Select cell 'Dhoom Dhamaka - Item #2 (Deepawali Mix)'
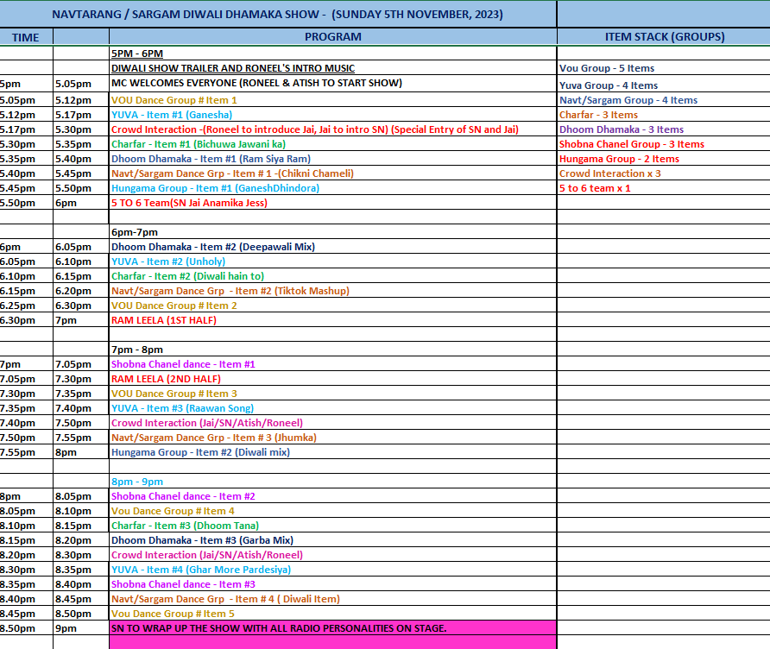770x649 pixels. coord(333,247)
